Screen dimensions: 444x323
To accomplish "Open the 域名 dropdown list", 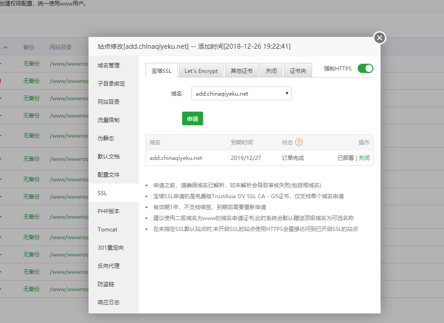I will click(241, 93).
